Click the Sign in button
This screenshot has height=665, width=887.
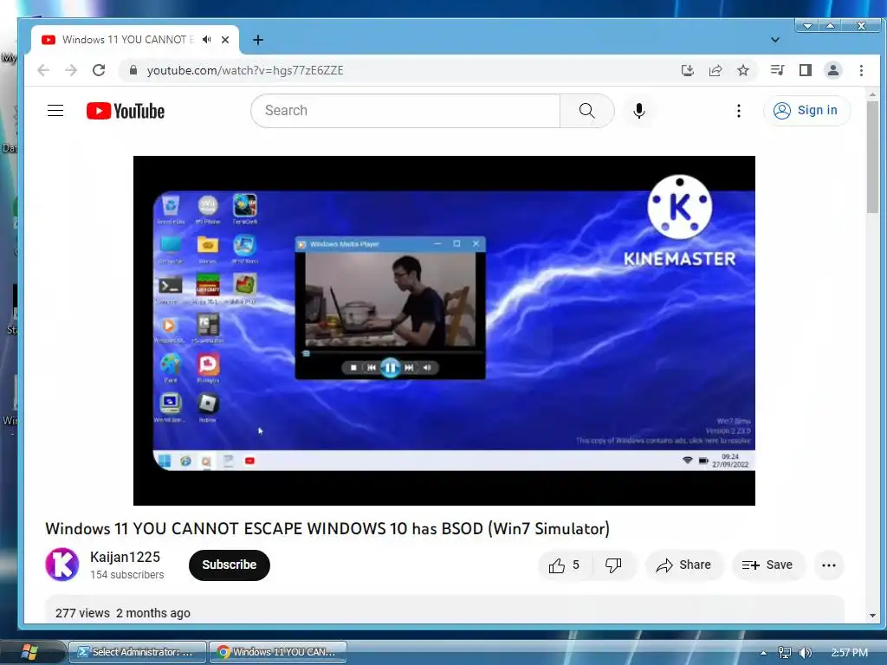click(806, 110)
